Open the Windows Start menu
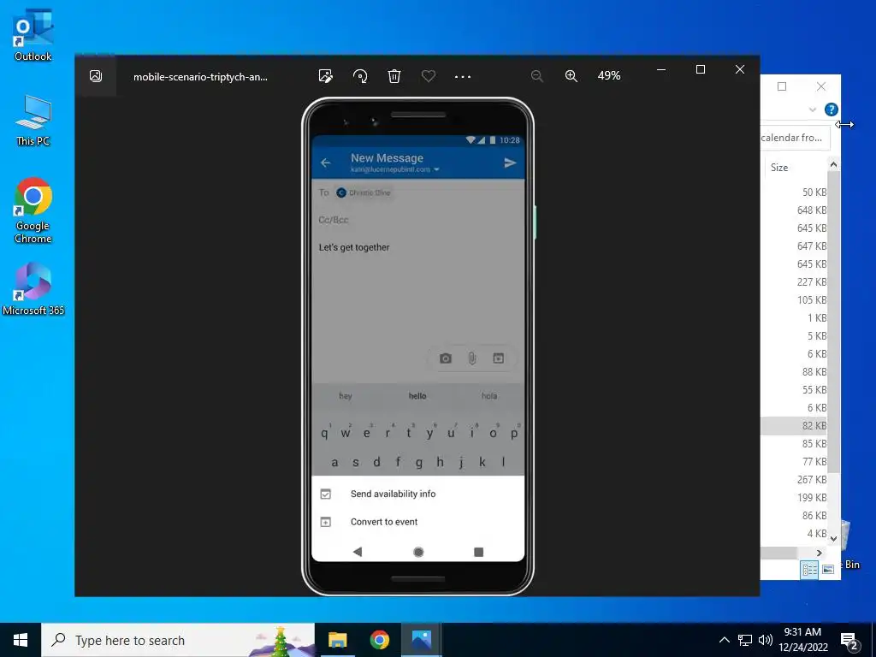The width and height of the screenshot is (876, 657). click(x=21, y=640)
